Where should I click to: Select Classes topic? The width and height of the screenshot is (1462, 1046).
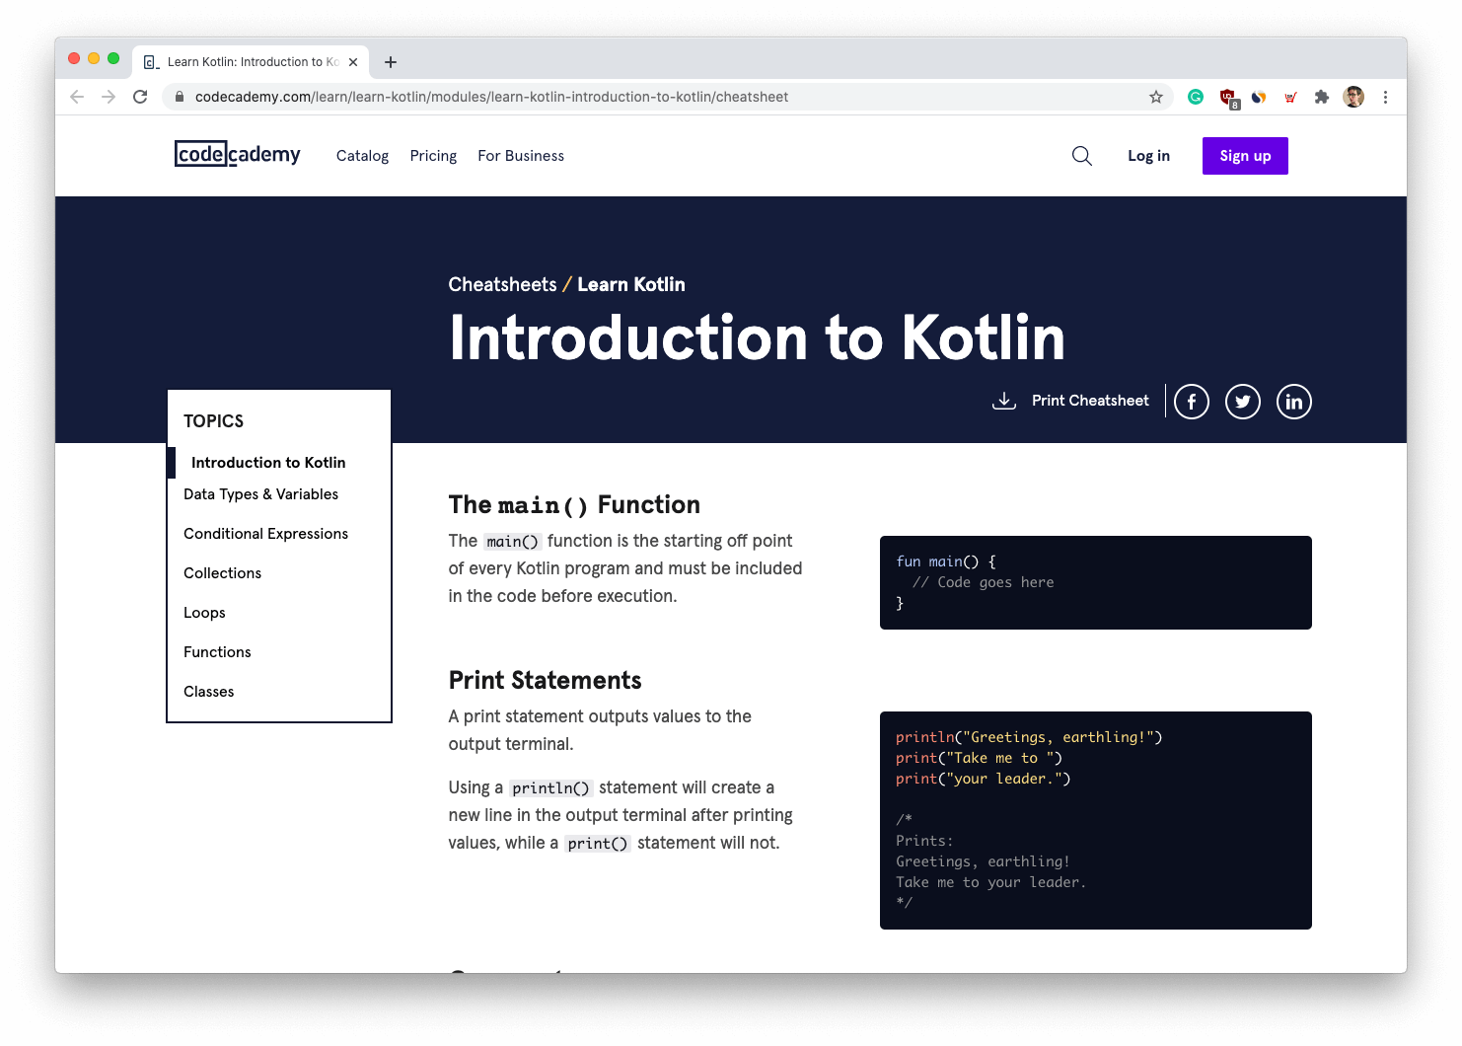[208, 692]
